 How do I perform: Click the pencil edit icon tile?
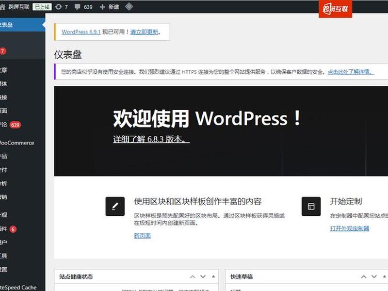click(115, 207)
